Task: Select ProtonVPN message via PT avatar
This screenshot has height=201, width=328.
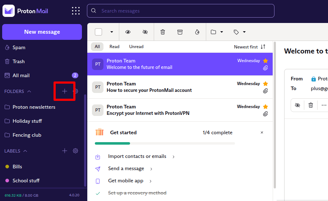Action: click(98, 110)
